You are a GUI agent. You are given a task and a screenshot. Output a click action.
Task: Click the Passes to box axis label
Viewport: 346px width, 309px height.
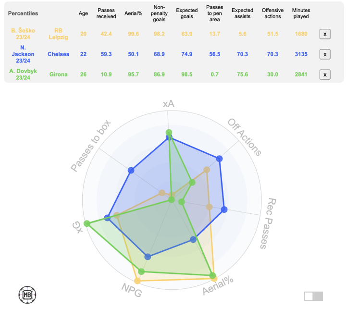tap(91, 145)
